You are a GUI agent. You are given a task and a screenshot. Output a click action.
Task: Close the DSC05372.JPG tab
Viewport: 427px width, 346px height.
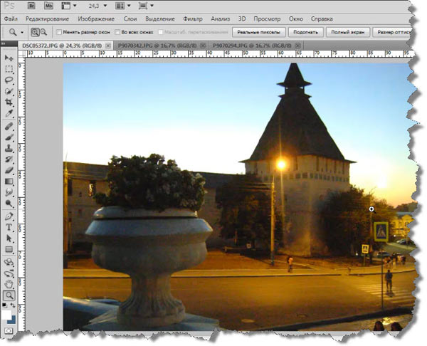[x=108, y=46]
